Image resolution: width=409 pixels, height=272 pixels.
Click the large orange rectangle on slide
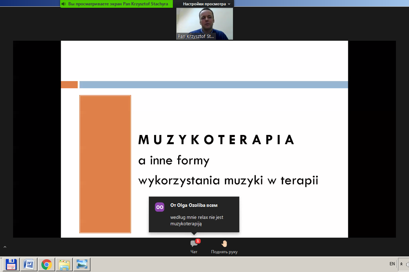(x=105, y=164)
